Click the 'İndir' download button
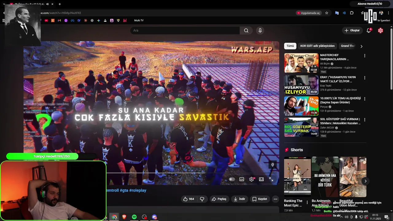The height and width of the screenshot is (221, 393). click(239, 199)
